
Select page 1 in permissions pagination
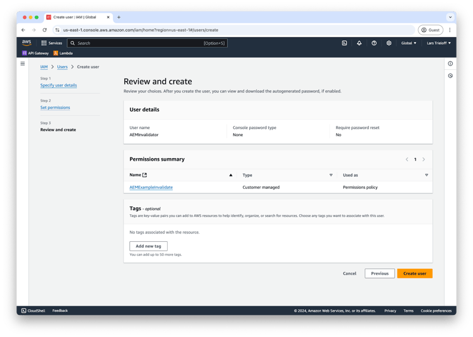[415, 159]
